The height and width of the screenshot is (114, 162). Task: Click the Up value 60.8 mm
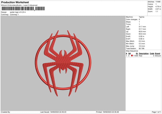click(x=142, y=31)
